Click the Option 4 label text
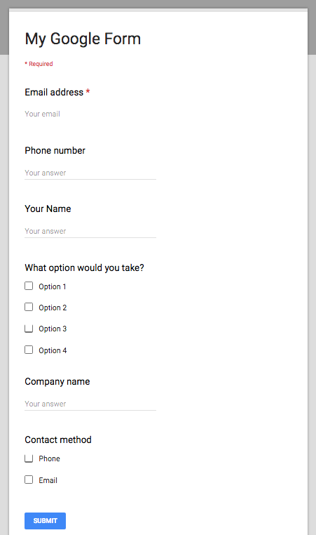The height and width of the screenshot is (535, 316). pyautogui.click(x=53, y=350)
